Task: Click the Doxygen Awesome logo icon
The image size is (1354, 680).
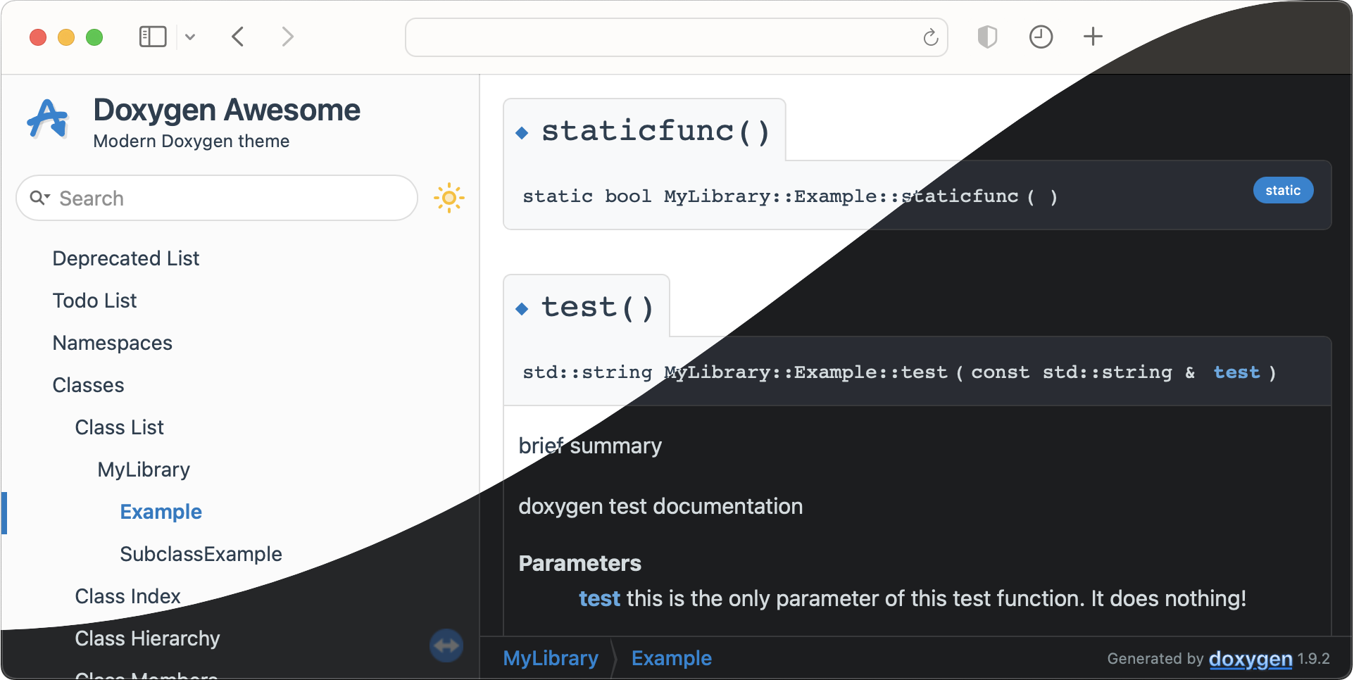Action: click(46, 120)
